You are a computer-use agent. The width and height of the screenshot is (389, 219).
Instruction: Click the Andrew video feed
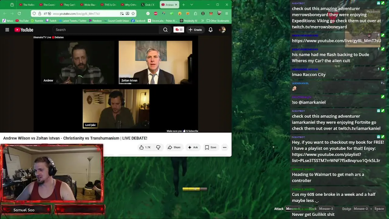click(x=78, y=62)
